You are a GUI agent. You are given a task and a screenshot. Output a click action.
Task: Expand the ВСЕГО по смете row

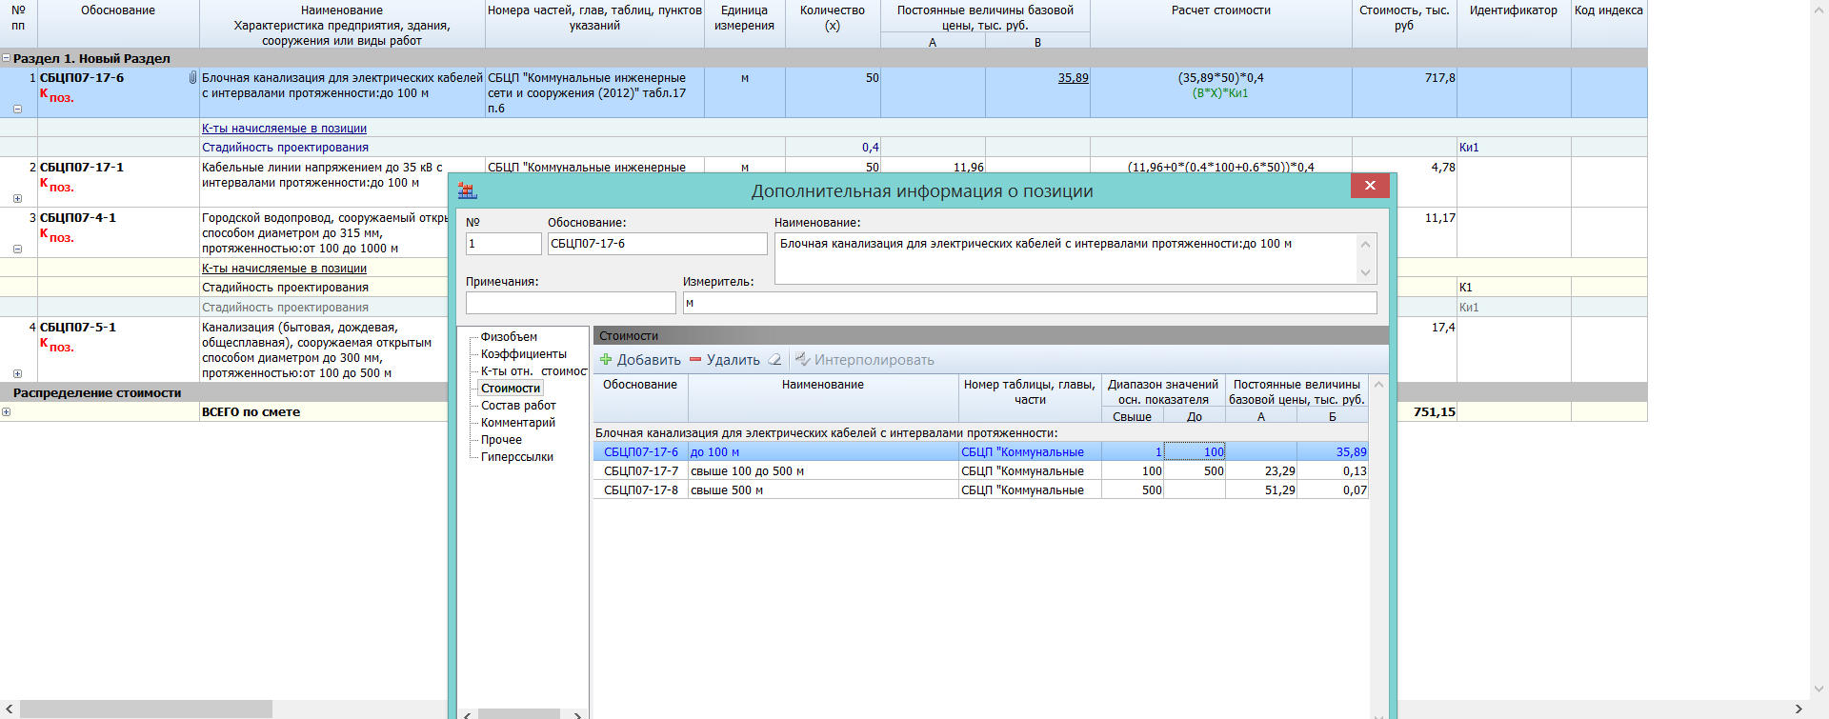pos(7,412)
